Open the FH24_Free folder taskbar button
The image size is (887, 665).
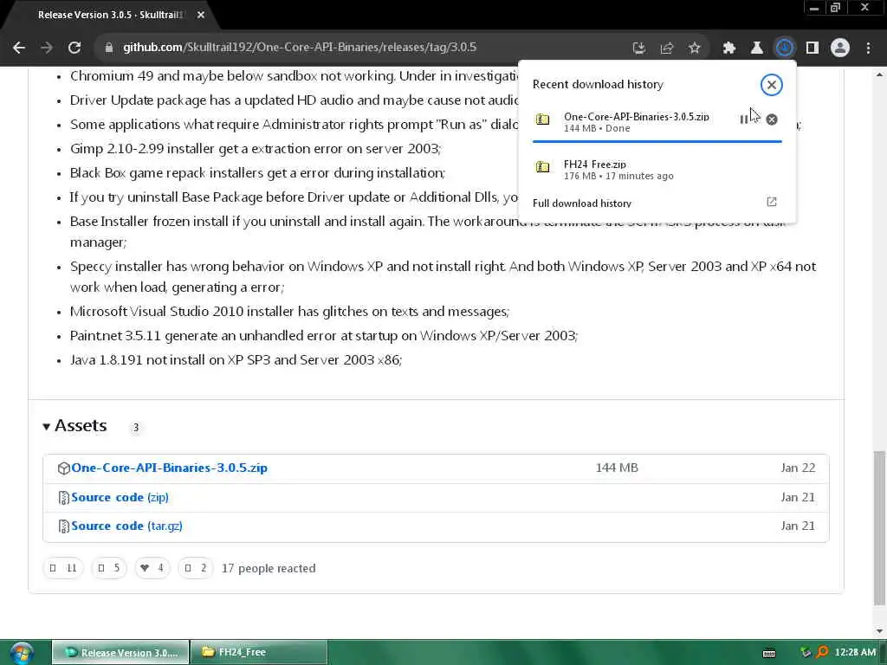258,652
